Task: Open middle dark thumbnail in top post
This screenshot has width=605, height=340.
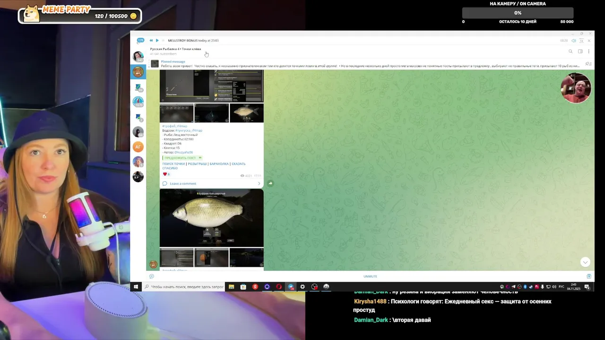Action: (211, 113)
